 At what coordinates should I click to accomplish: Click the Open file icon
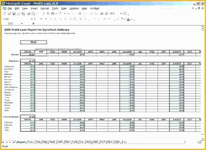pyautogui.click(x=9, y=13)
